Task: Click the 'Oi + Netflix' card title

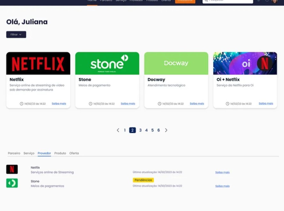Action: coord(228,80)
